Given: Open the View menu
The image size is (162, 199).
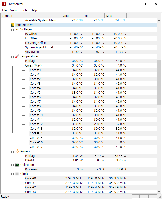Looking at the screenshot, I should [x=13, y=10].
